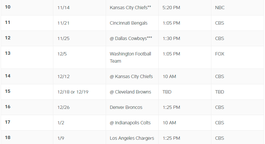This screenshot has width=265, height=144.
Task: Click the @ Dallas Cowboys*** opponent cell
Action: tap(131, 38)
